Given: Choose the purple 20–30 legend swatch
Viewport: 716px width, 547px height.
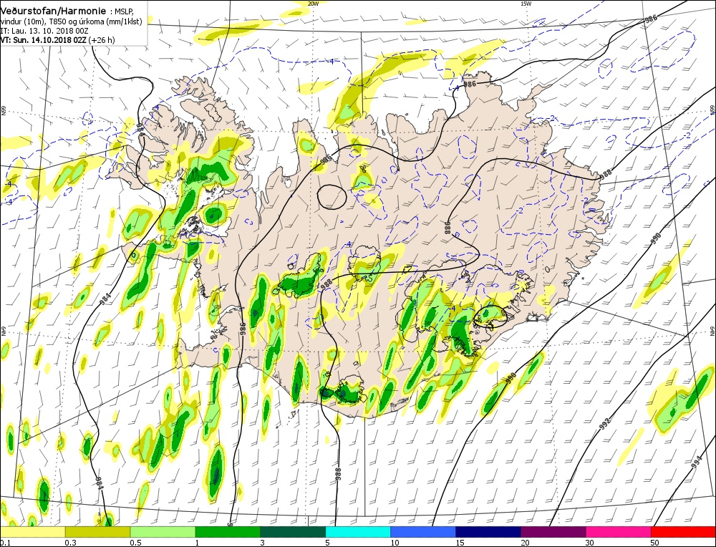Looking at the screenshot, I should pos(553,532).
